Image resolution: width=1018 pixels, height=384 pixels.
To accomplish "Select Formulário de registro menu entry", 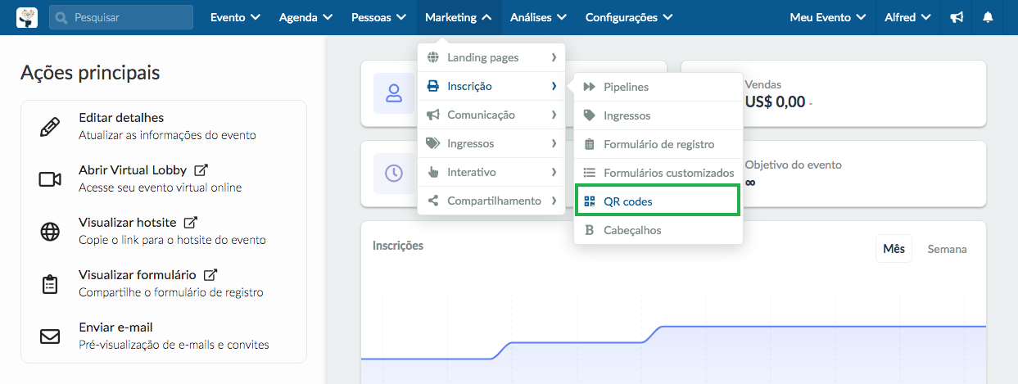I will click(658, 144).
